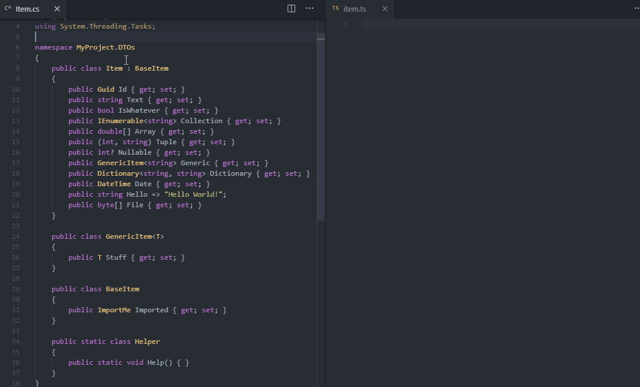This screenshot has height=387, width=640.
Task: Split the Item.cs editor pane
Action: [291, 8]
